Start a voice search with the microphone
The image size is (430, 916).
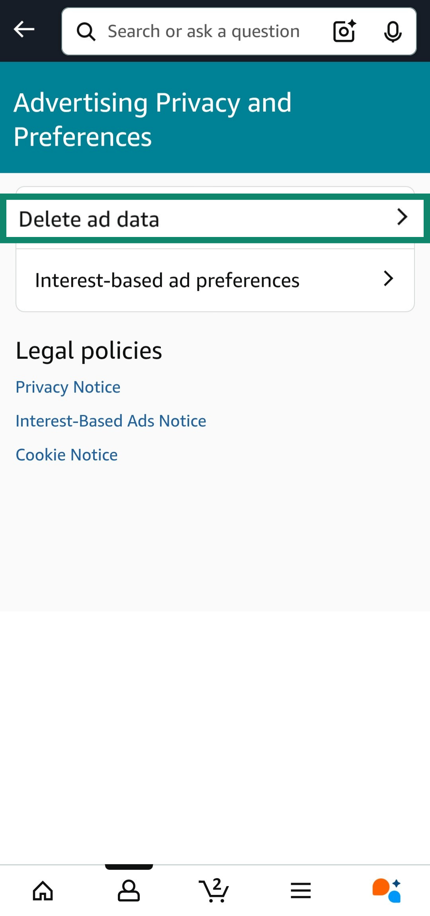point(393,31)
